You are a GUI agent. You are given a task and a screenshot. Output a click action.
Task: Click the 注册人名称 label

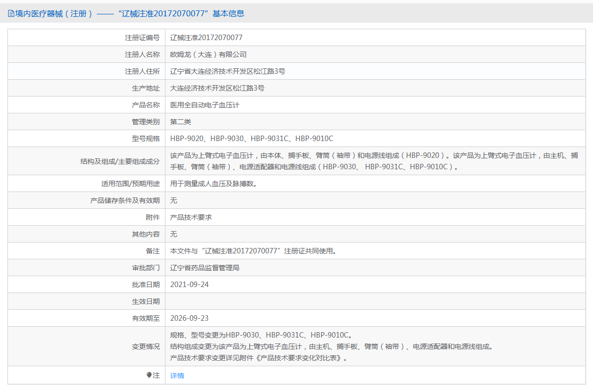pyautogui.click(x=142, y=54)
